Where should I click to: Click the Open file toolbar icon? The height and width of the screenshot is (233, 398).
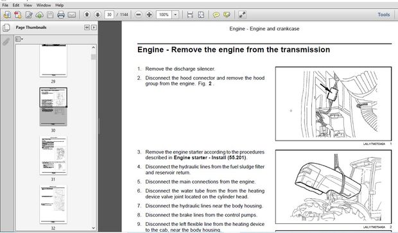[x=7, y=15]
